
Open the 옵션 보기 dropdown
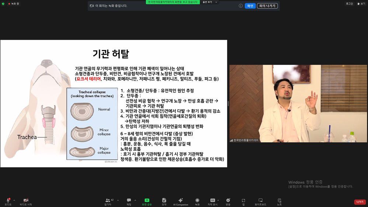(209, 2)
